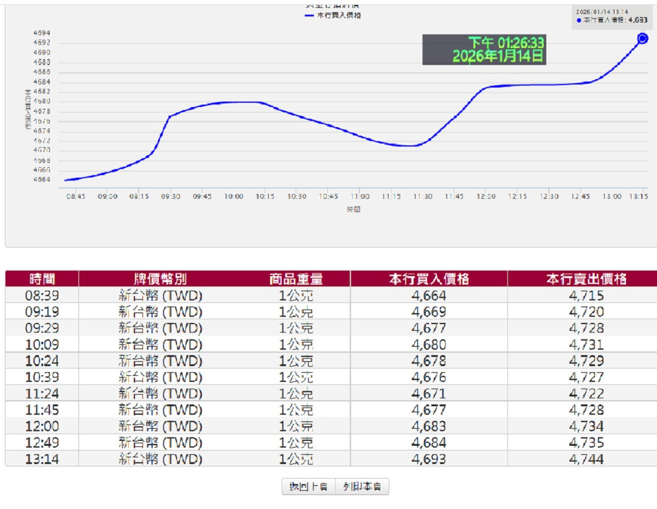657x509 pixels.
Task: Select the 時間 column header
Action: (42, 279)
